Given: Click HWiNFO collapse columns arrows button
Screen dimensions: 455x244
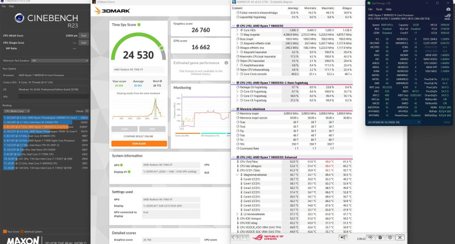Looking at the screenshot, I should [245, 237].
